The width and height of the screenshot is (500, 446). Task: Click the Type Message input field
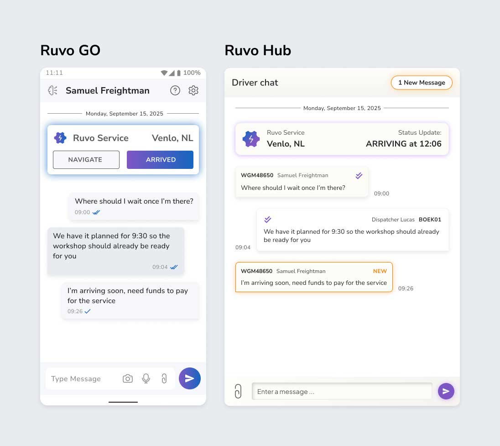(x=76, y=378)
